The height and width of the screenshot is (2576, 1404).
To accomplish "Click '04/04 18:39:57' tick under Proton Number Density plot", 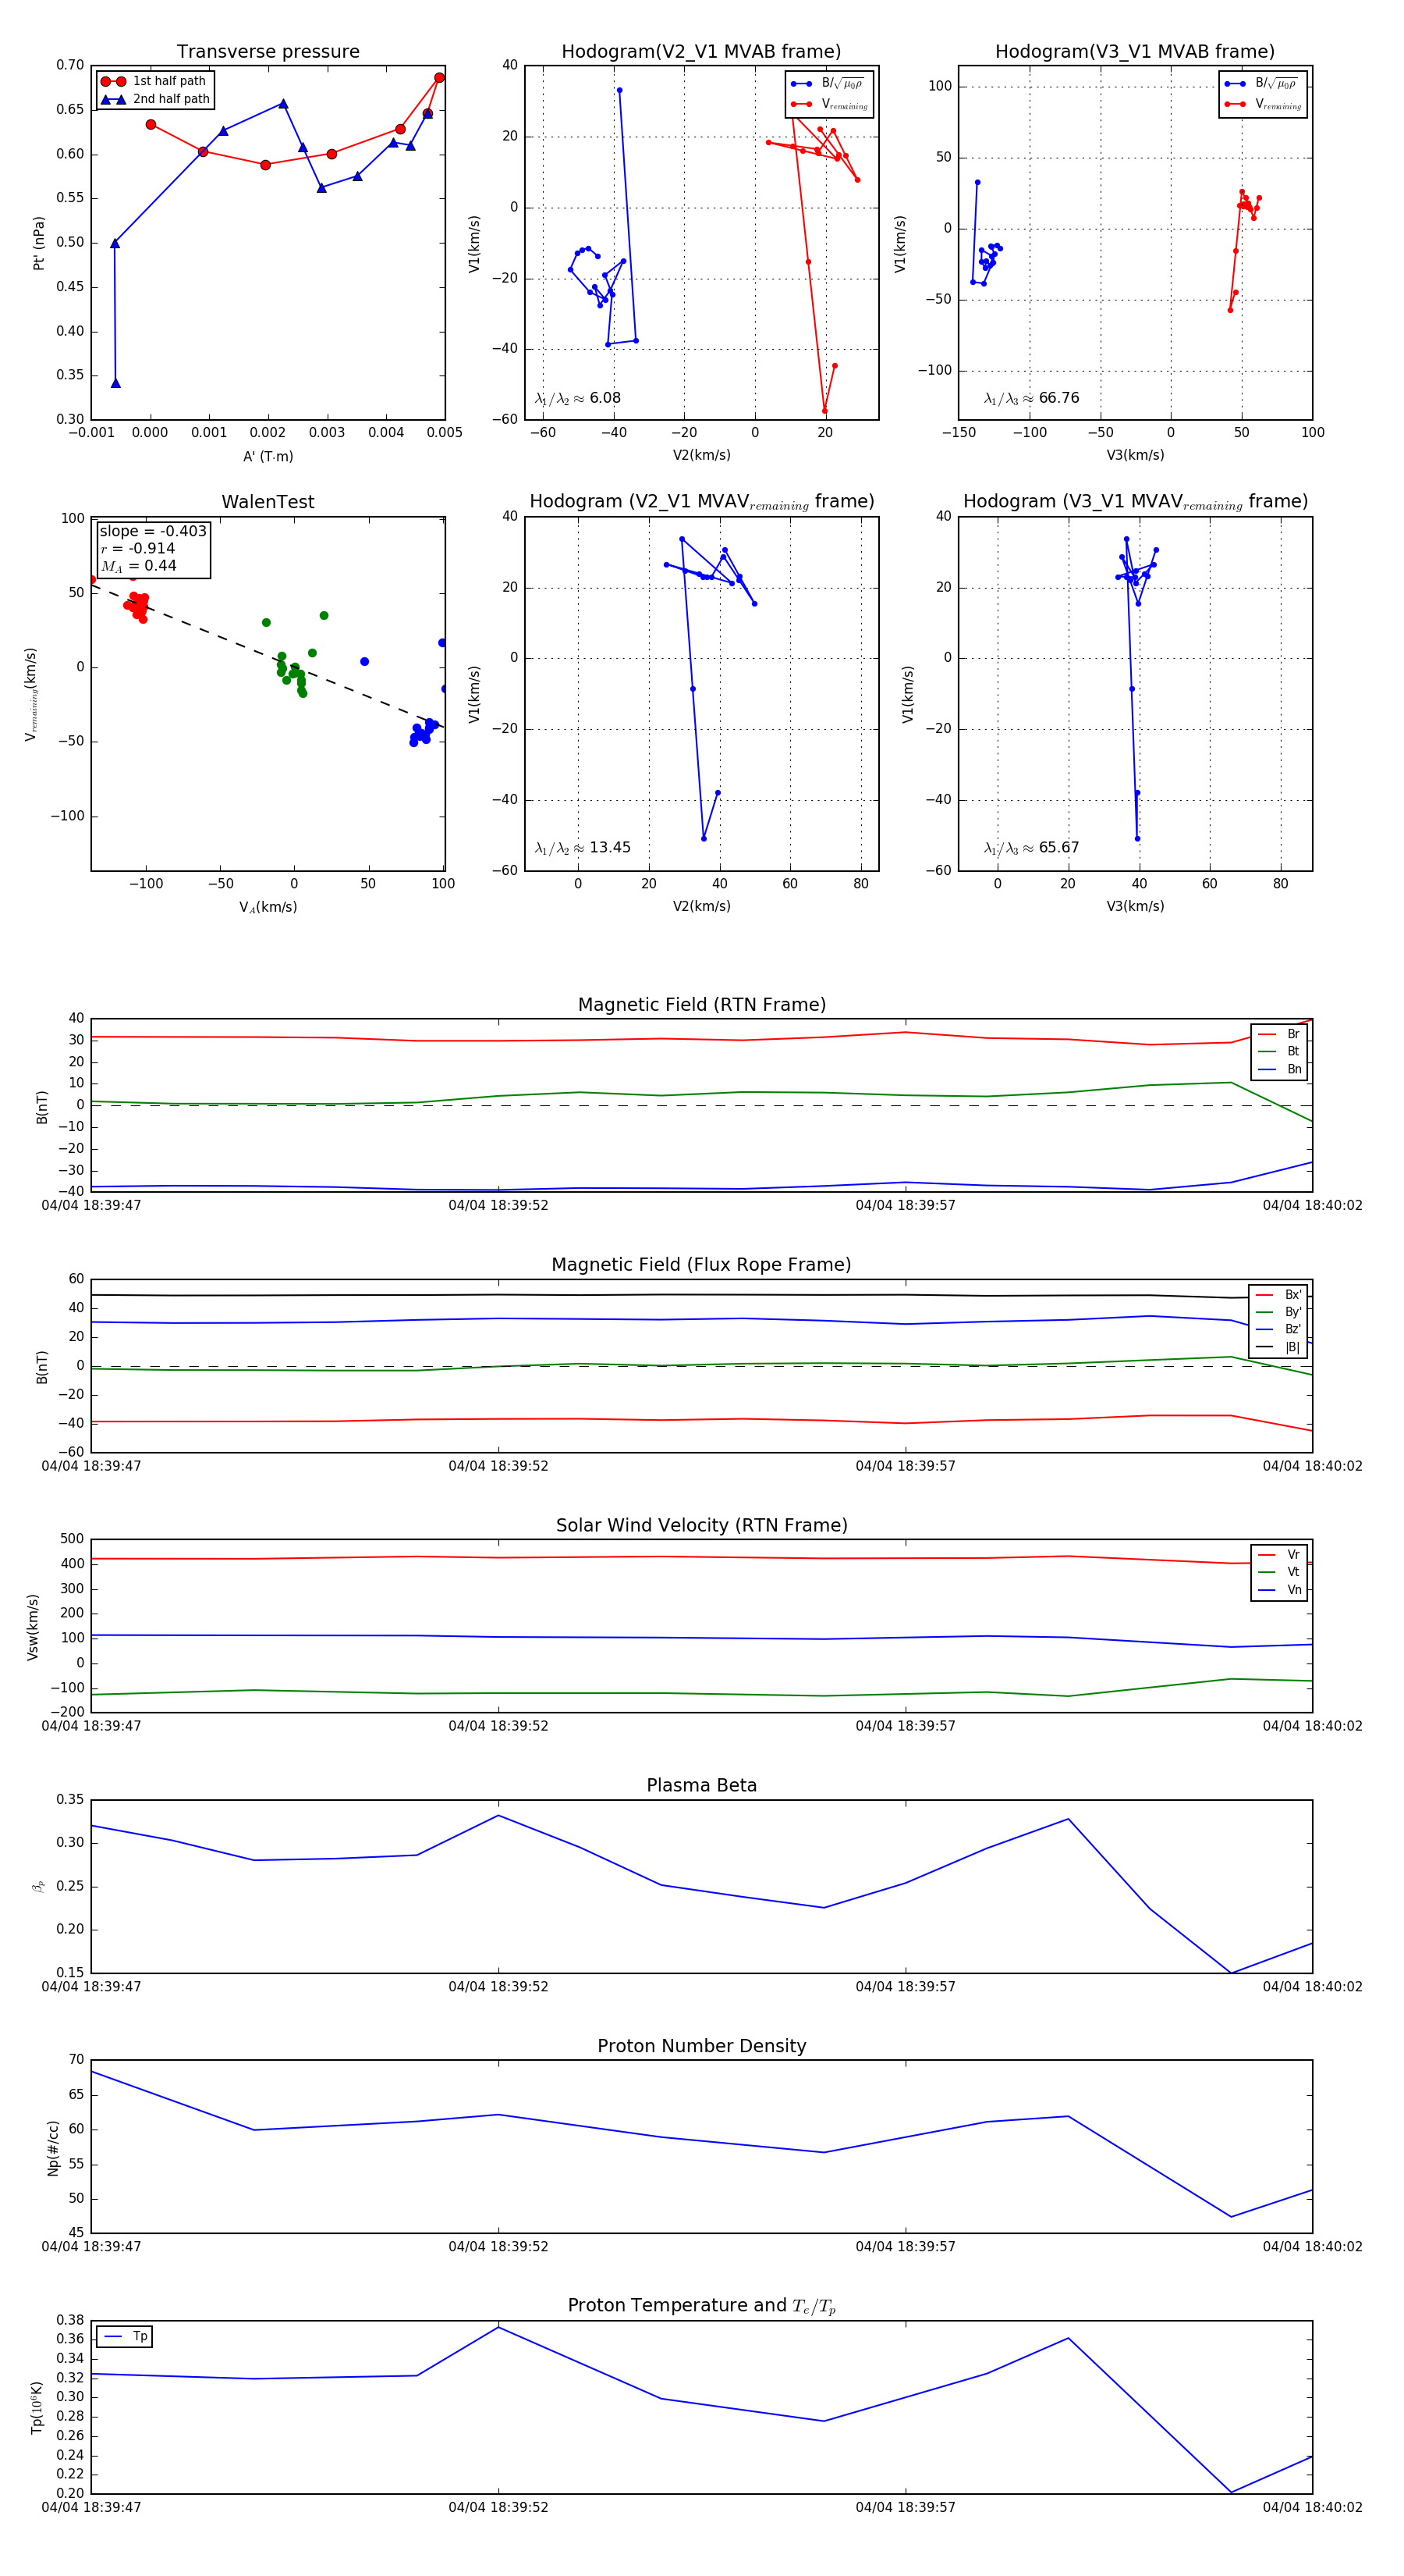I will pos(906,2247).
